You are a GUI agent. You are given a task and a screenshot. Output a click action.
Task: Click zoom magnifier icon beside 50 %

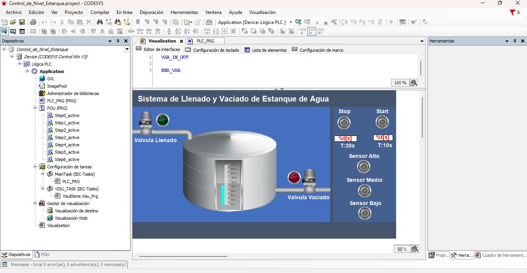(x=414, y=249)
